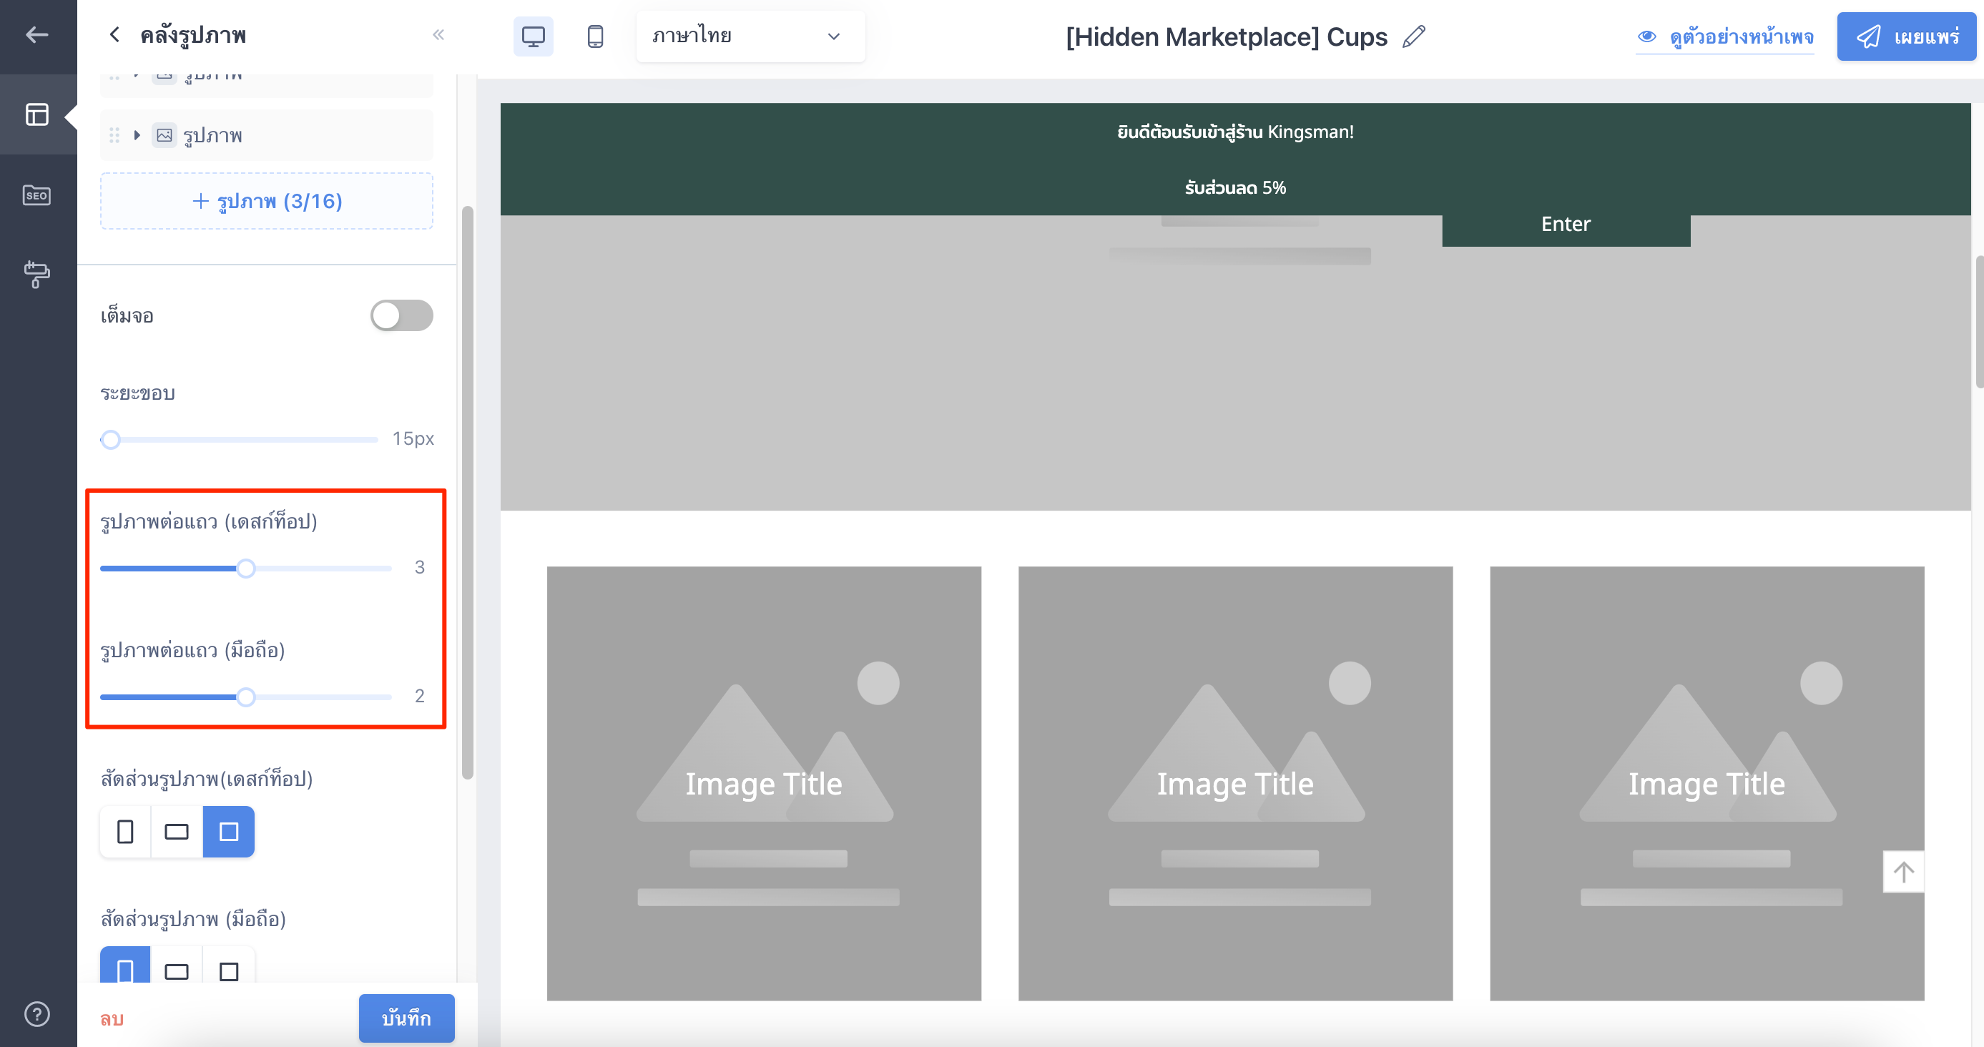Click the back arrow in dark sidebar
The width and height of the screenshot is (1984, 1047).
(37, 34)
